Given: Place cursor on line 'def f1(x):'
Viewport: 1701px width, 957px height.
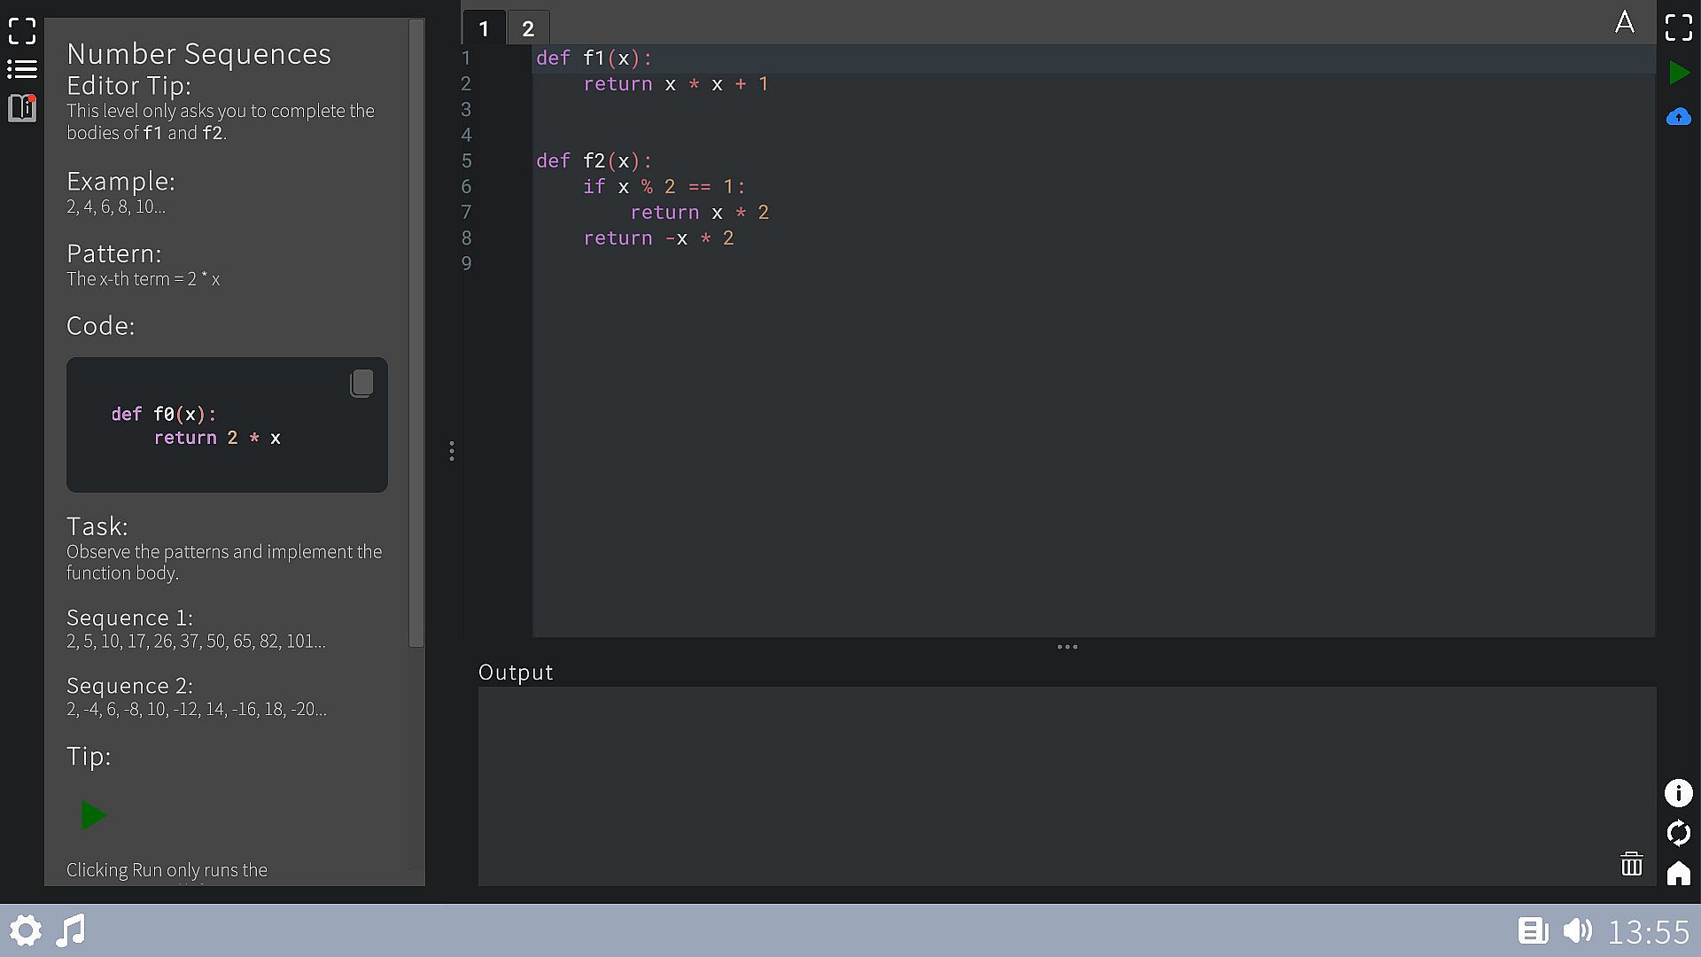Looking at the screenshot, I should (x=594, y=58).
